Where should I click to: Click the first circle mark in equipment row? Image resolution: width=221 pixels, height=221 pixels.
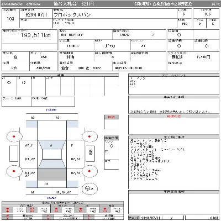pos(9,83)
